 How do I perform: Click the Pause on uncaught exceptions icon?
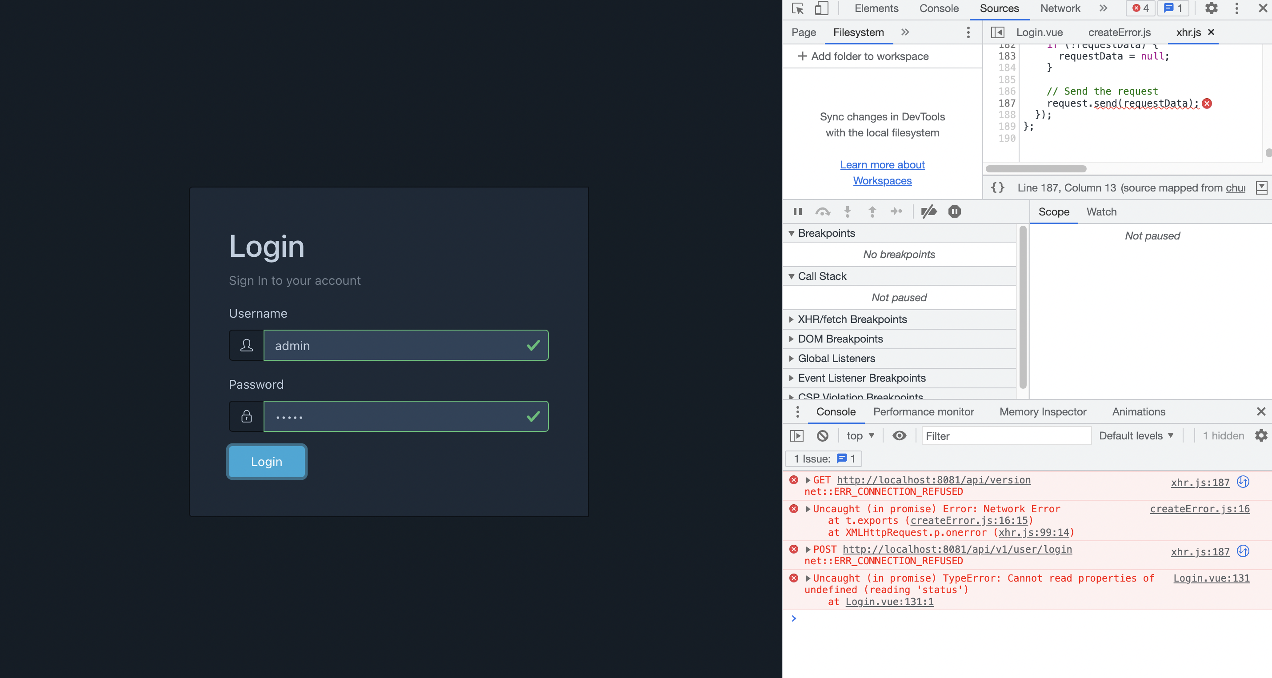pyautogui.click(x=955, y=211)
